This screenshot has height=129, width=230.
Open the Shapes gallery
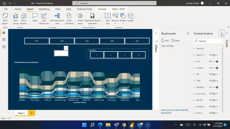[x=123, y=19]
